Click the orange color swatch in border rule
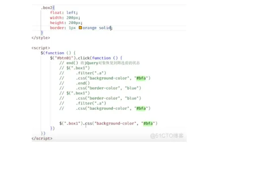The image size is (269, 181). coord(80,28)
